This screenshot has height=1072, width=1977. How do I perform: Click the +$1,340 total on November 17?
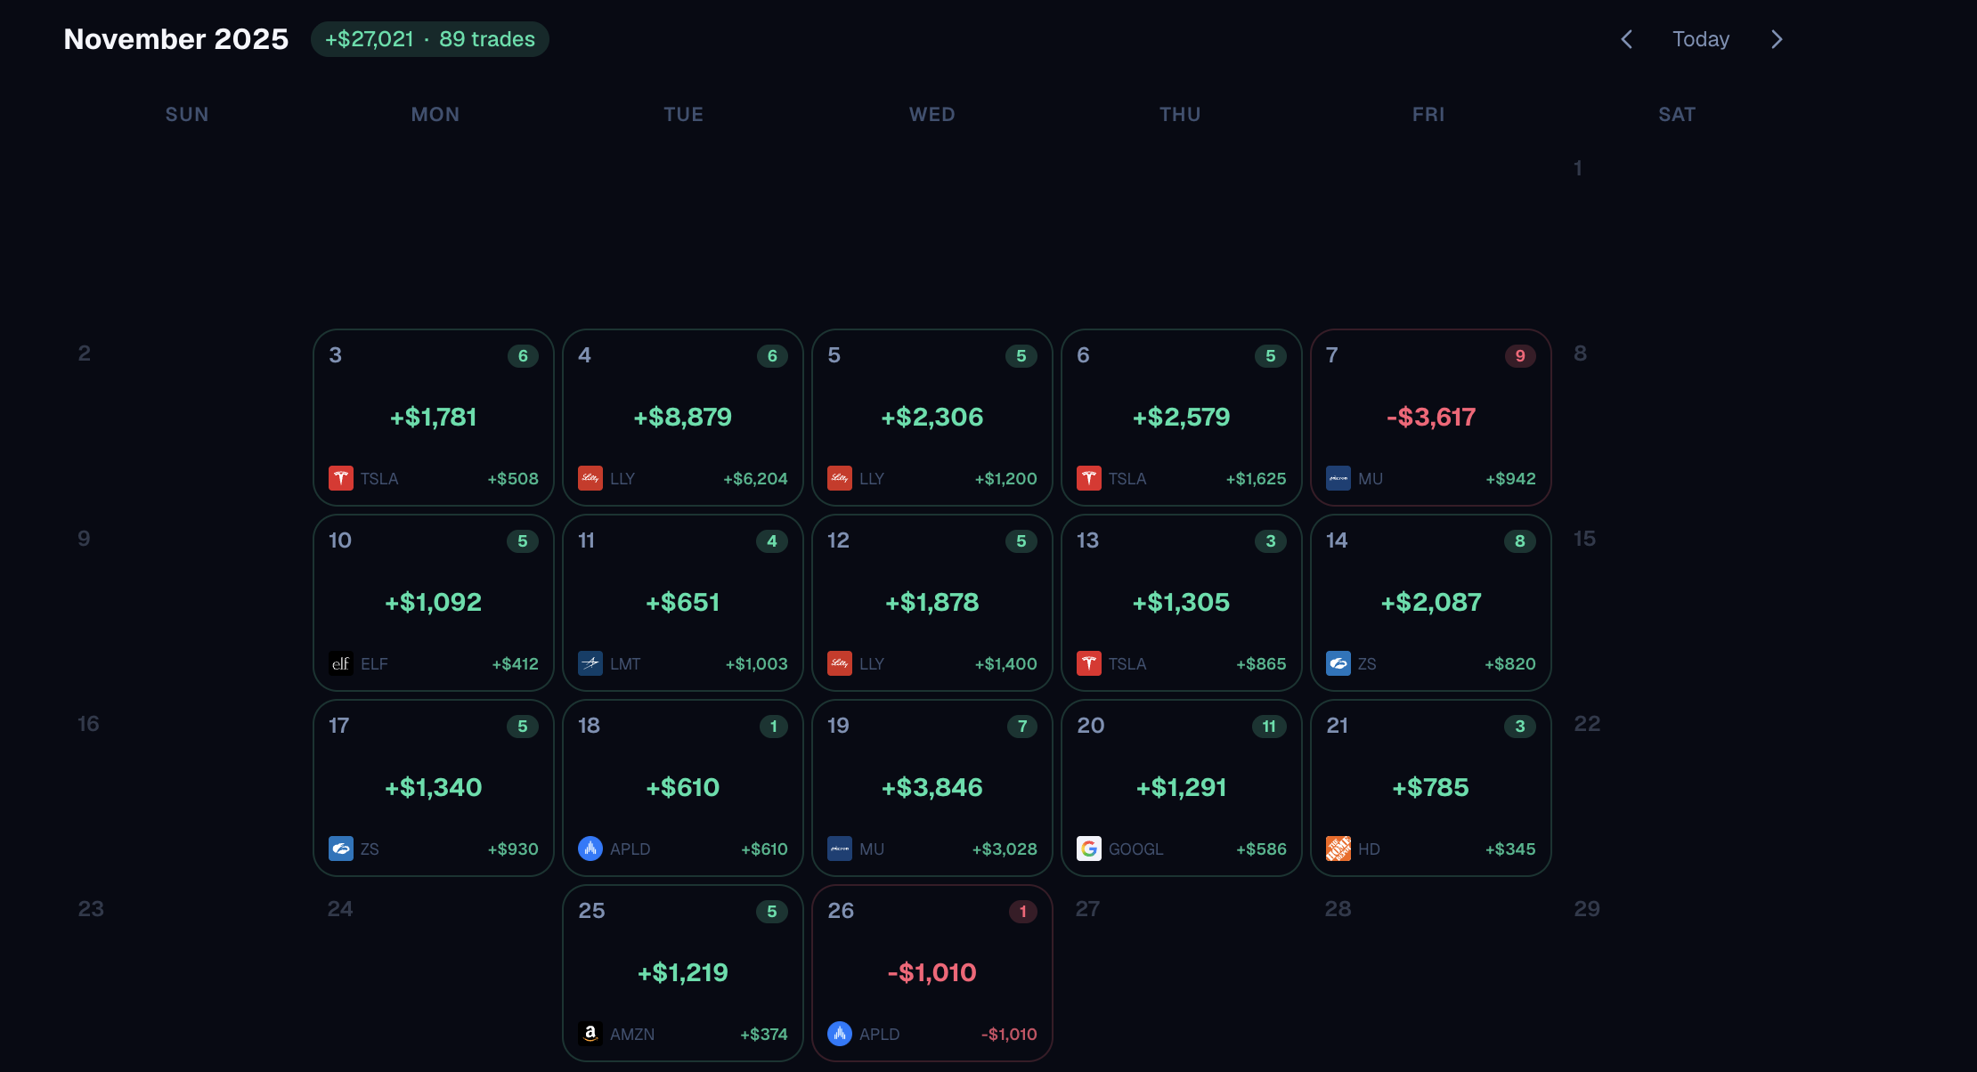434,787
